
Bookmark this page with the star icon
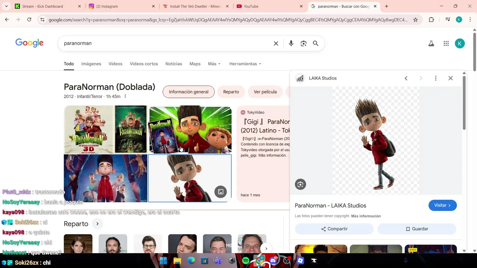416,20
